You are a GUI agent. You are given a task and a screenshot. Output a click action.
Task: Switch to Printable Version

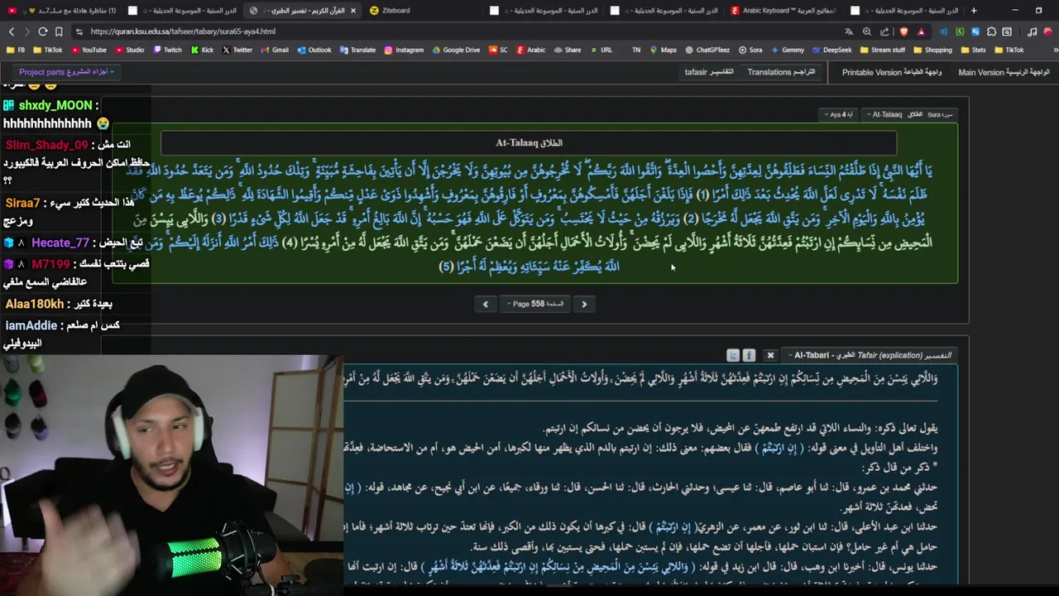coord(892,72)
